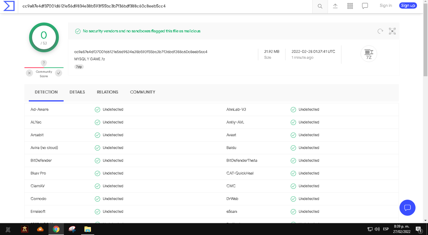Click the DrWeb vendor name

tap(232, 199)
